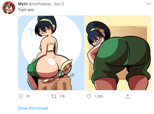Open the share upload arrow icon

point(127,96)
